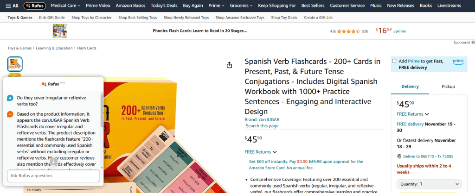Image resolution: width=475 pixels, height=193 pixels.
Task: Check the Add Prime for free delivery checkbox
Action: [394, 61]
